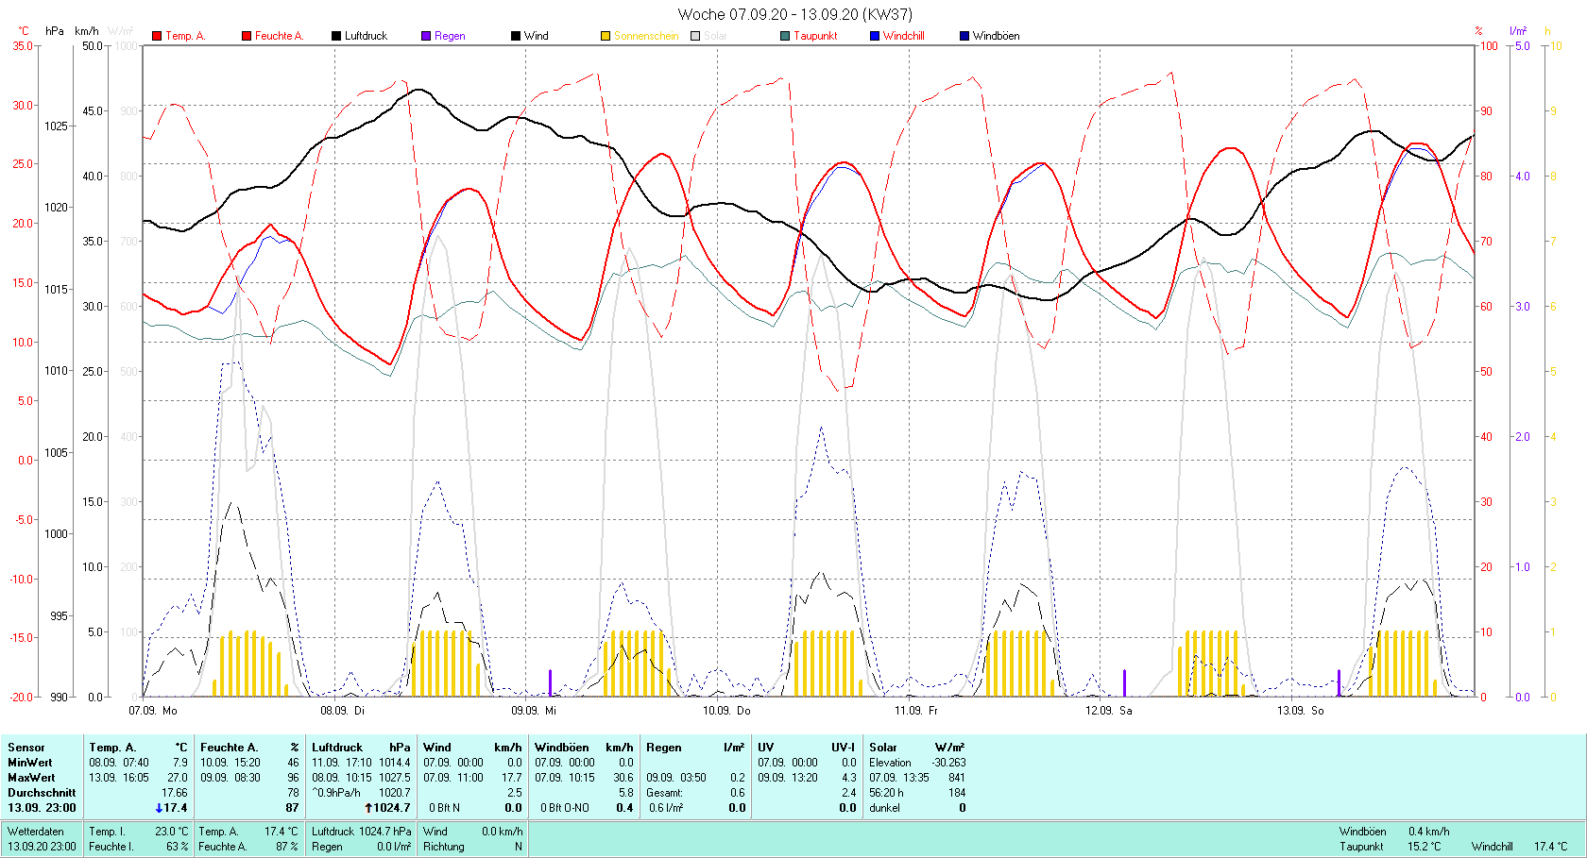
Task: Click the teal Taupunkt legend swatch
Action: click(785, 36)
